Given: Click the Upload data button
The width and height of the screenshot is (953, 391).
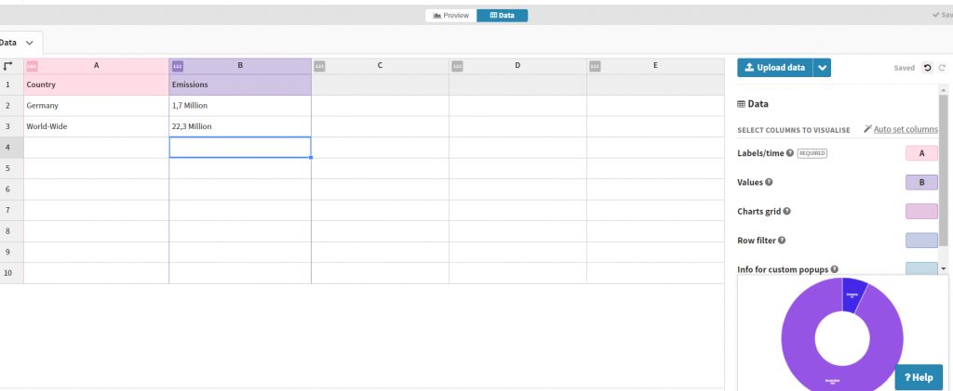Looking at the screenshot, I should pos(775,68).
